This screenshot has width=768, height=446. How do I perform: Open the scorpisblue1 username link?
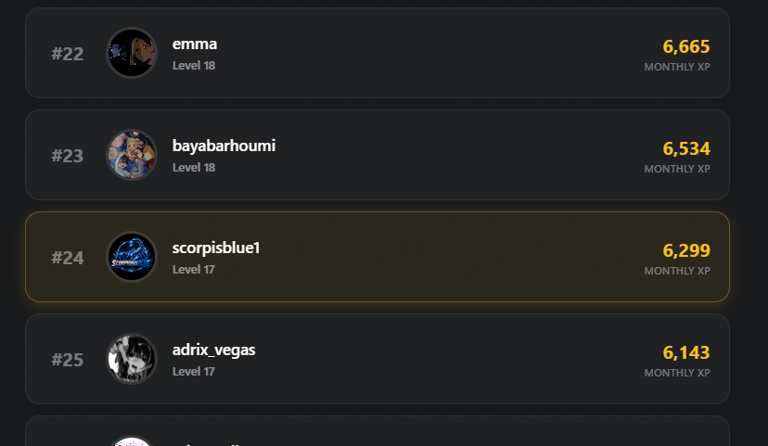pos(216,248)
